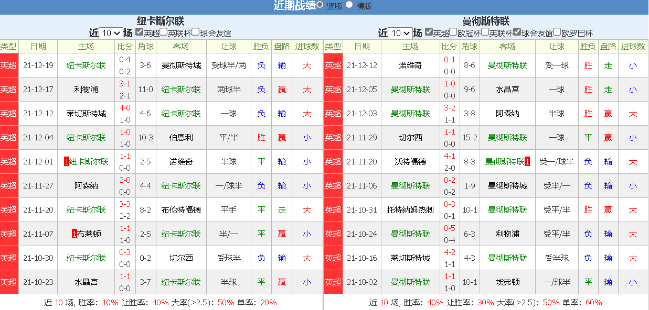Click the 10-3 corner count

click(x=145, y=138)
